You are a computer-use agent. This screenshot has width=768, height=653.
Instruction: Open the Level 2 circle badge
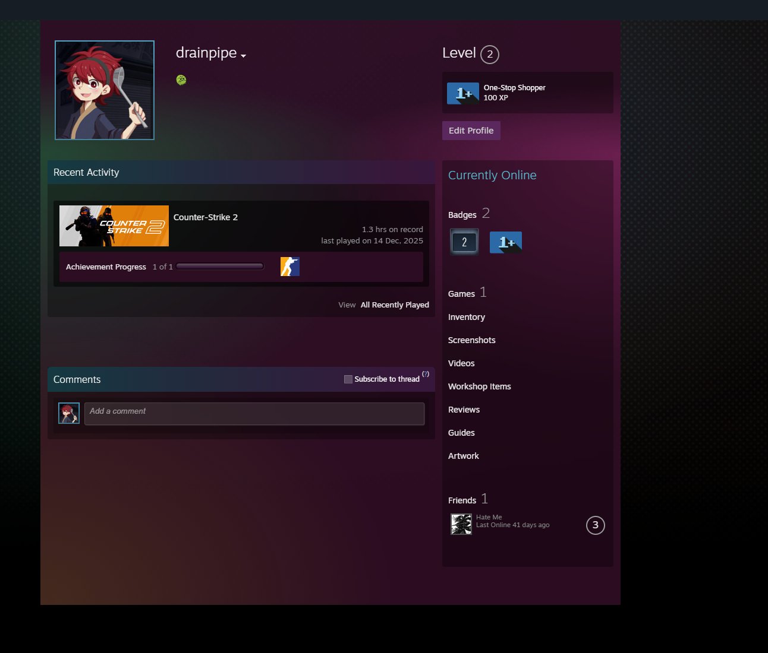click(490, 55)
